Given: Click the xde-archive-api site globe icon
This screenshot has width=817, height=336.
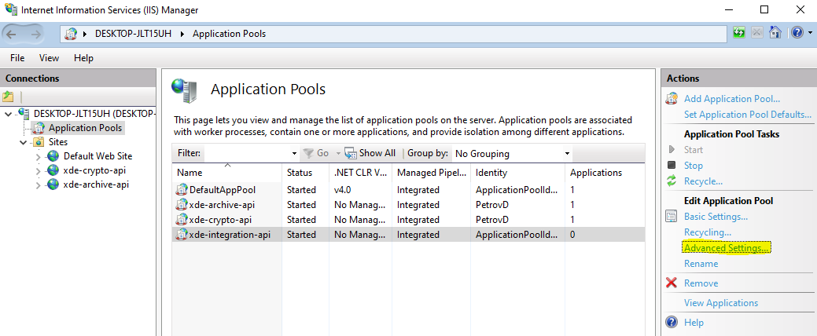Looking at the screenshot, I should (x=53, y=184).
